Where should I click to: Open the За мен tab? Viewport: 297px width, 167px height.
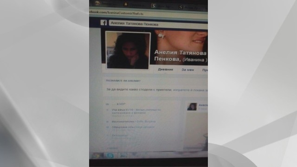(x=187, y=70)
